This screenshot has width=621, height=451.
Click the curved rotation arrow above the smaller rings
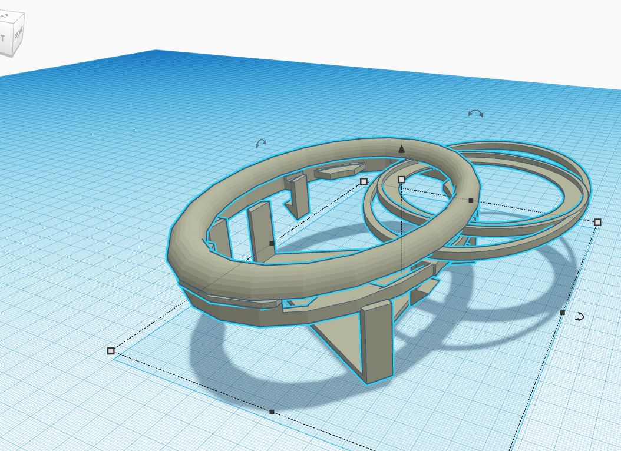pos(475,114)
